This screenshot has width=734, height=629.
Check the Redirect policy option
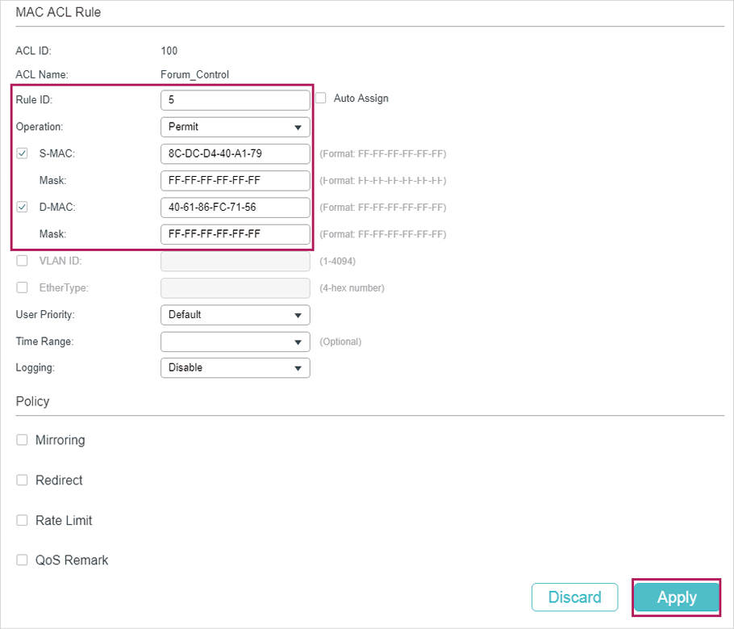[23, 480]
